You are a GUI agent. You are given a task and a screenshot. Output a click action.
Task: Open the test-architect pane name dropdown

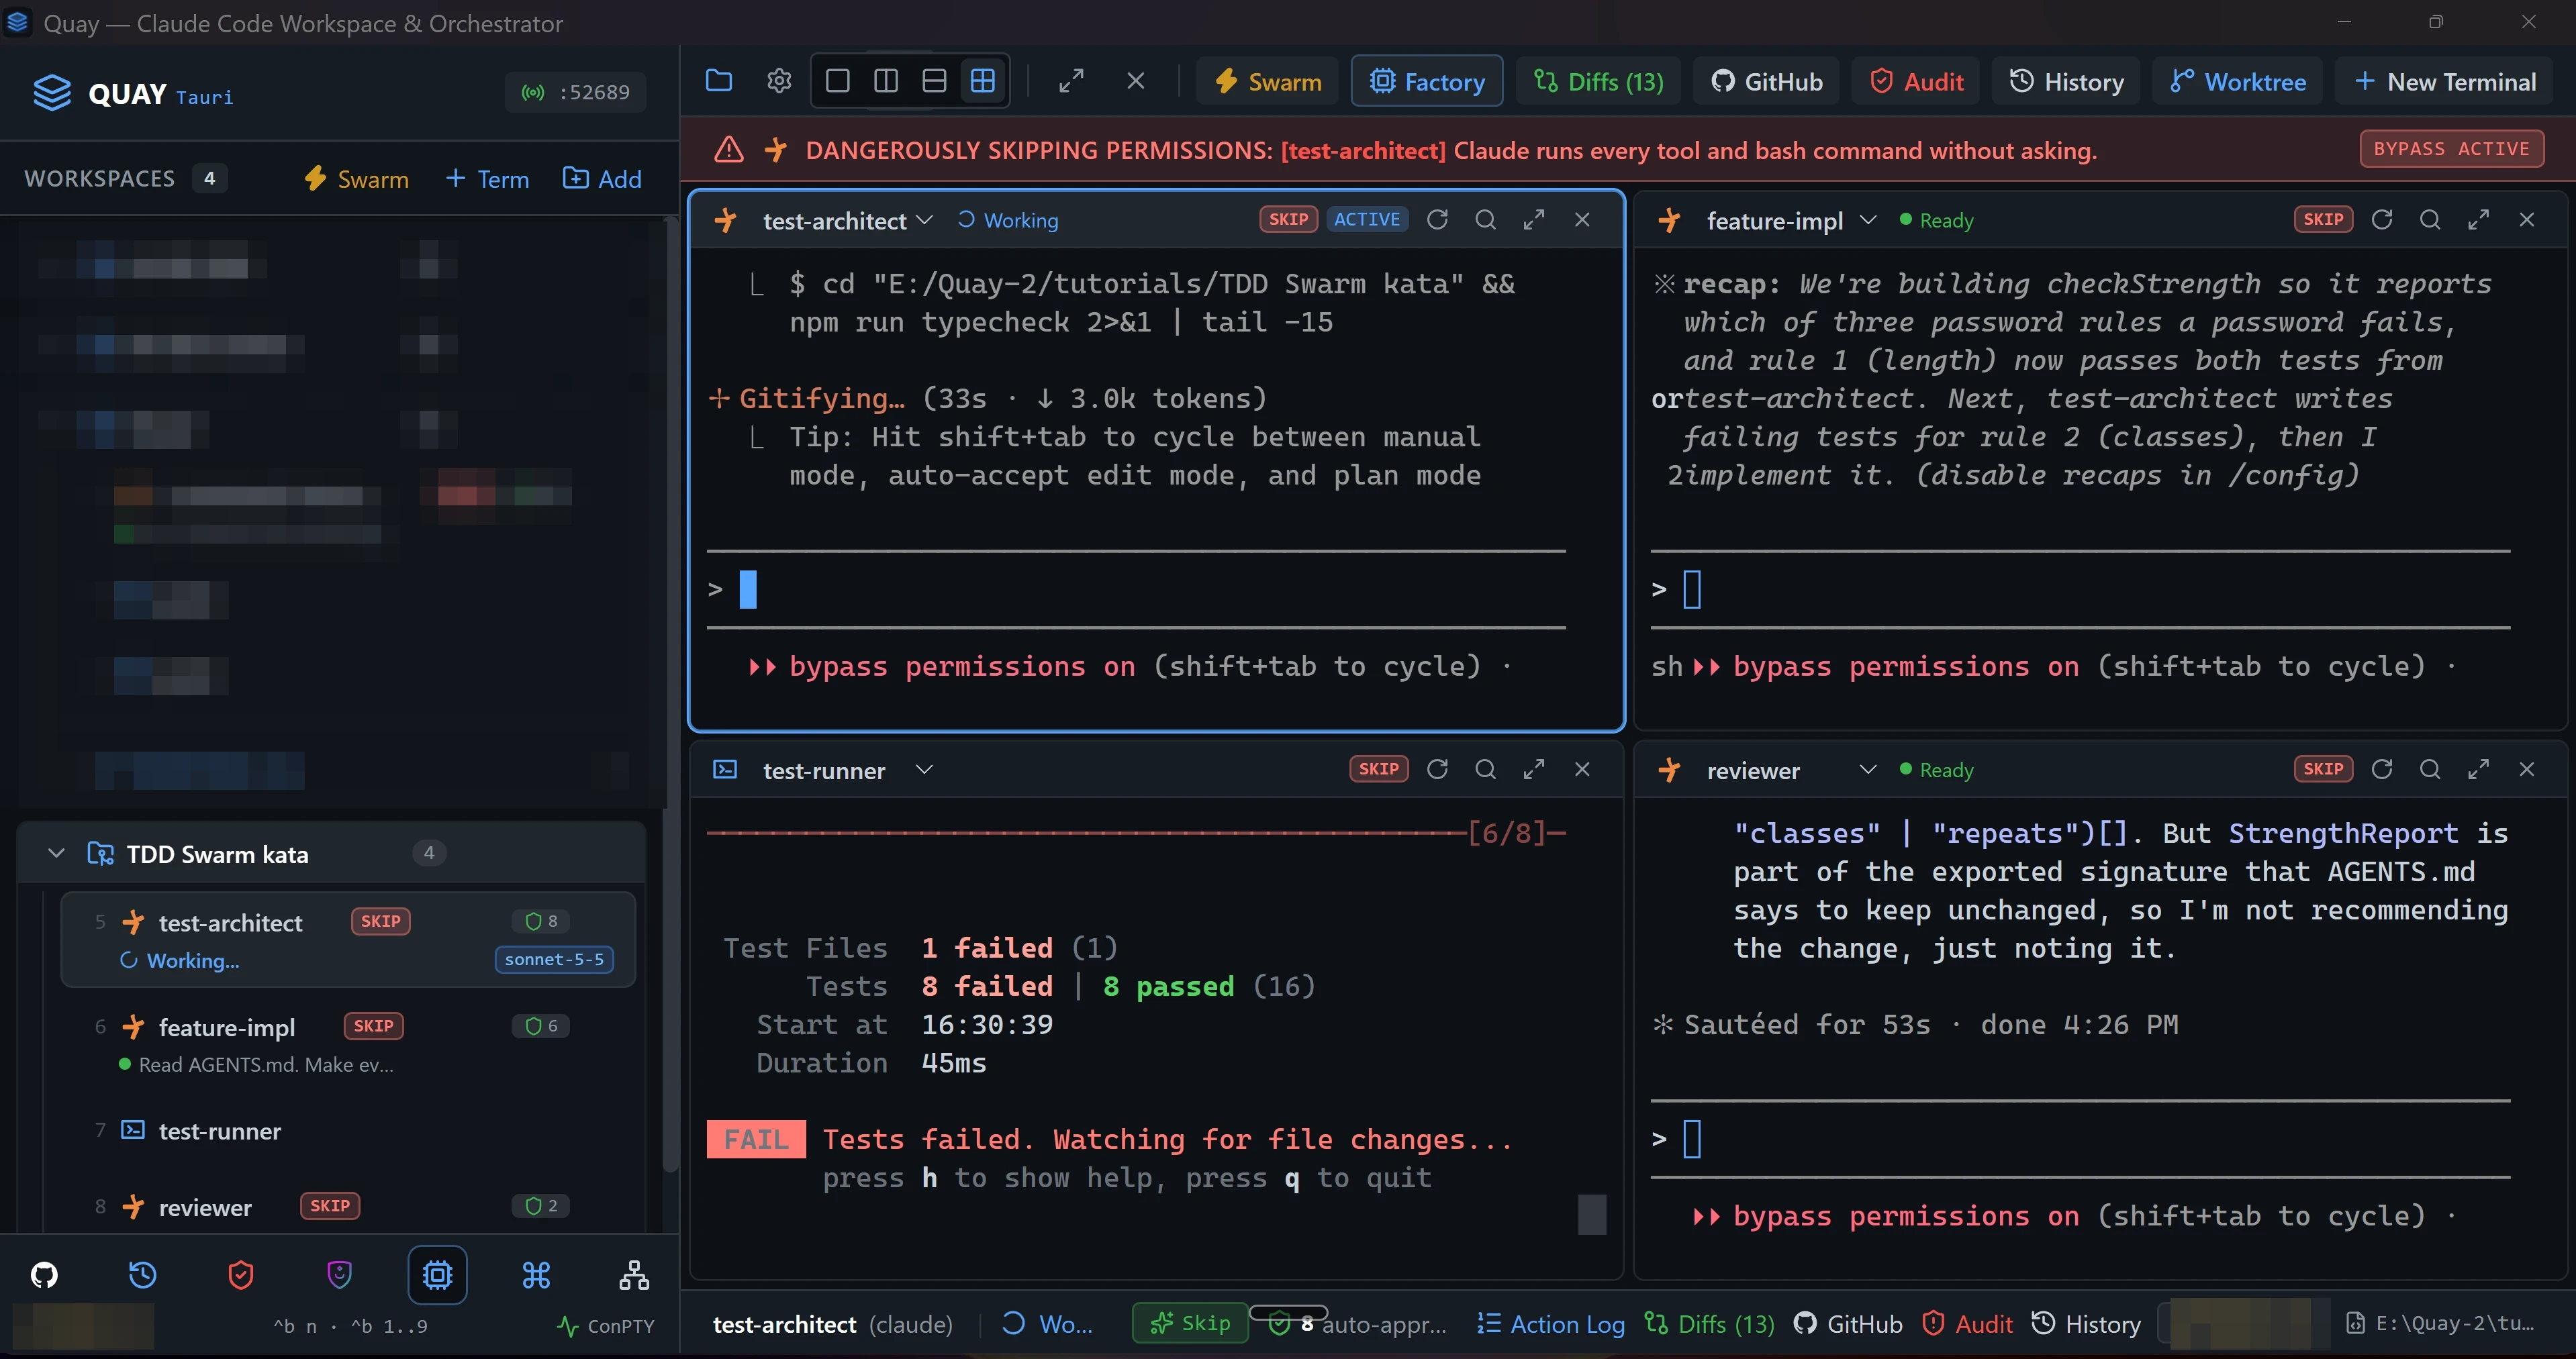[x=924, y=220]
